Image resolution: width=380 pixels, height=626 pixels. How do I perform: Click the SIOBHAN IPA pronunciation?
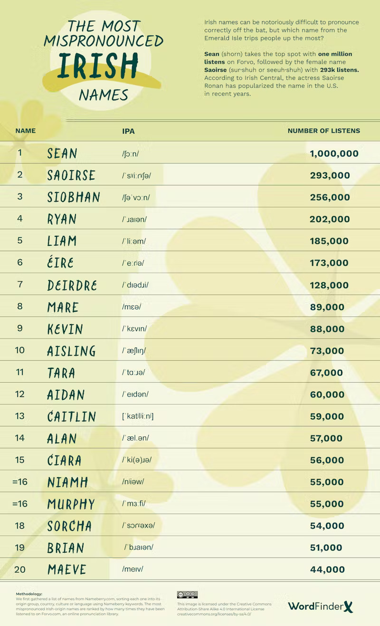pyautogui.click(x=136, y=198)
